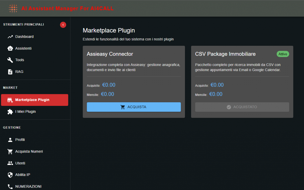
Task: Click the Acquista Numeri cart icon
Action: [x=10, y=152]
